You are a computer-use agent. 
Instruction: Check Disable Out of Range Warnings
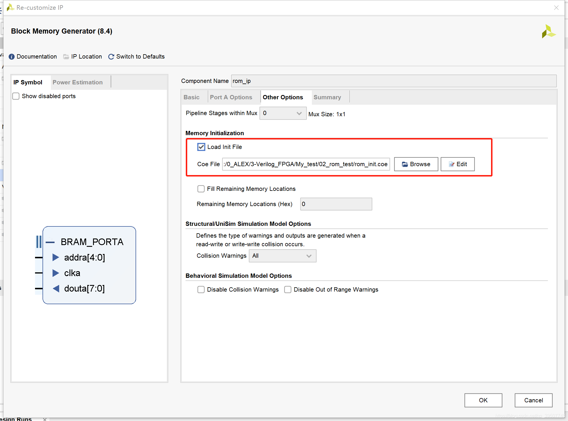(x=288, y=290)
